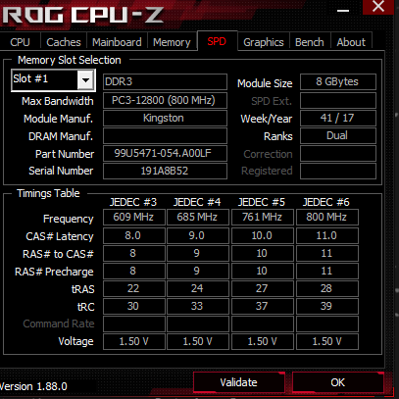Switch to the Bench tab
The height and width of the screenshot is (399, 399).
pos(310,42)
